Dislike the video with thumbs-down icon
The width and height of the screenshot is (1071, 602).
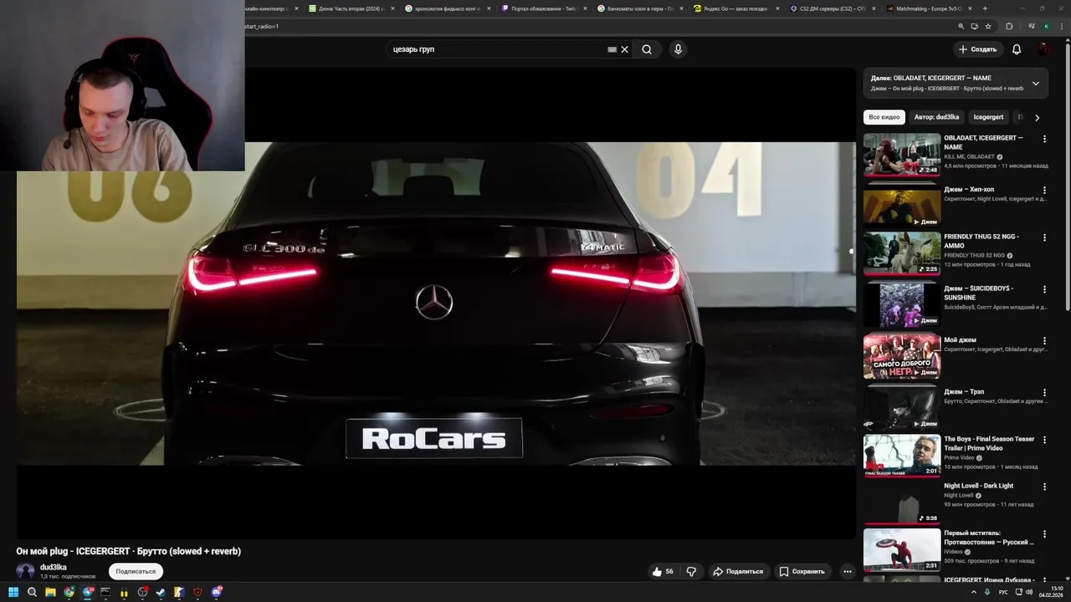pyautogui.click(x=691, y=572)
